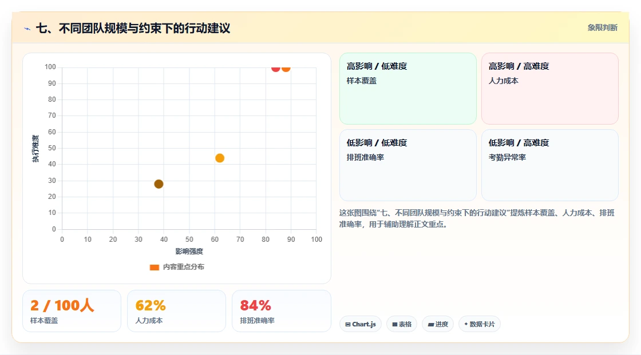Viewport: 641px width, 355px height.
Task: Click the icon inside the Chart.js chip
Action: 348,324
